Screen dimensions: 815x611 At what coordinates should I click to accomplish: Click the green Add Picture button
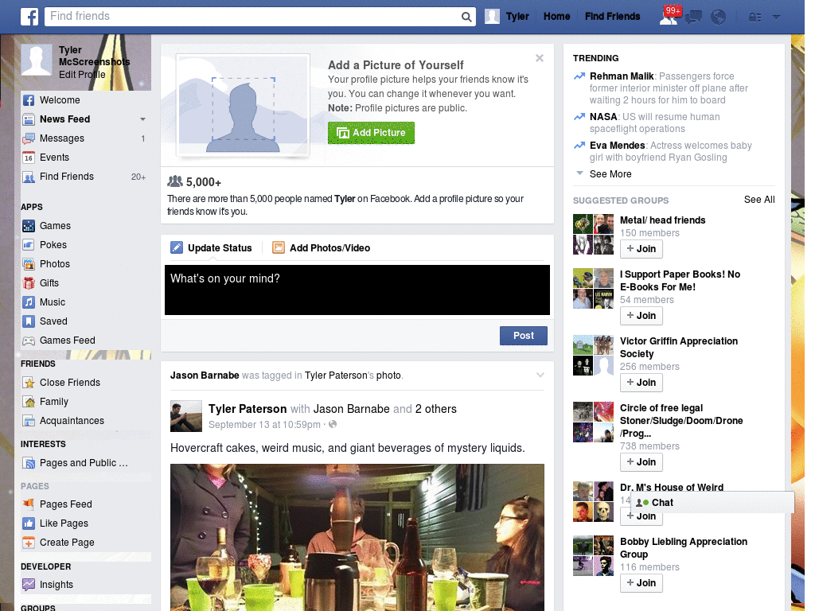(371, 133)
